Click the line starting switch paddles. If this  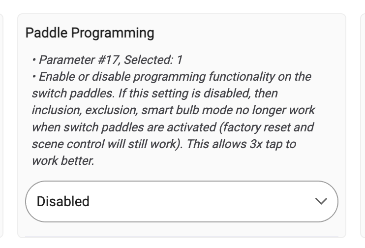pos(155,93)
